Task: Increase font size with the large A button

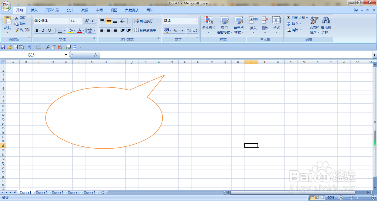Action: pyautogui.click(x=87, y=21)
